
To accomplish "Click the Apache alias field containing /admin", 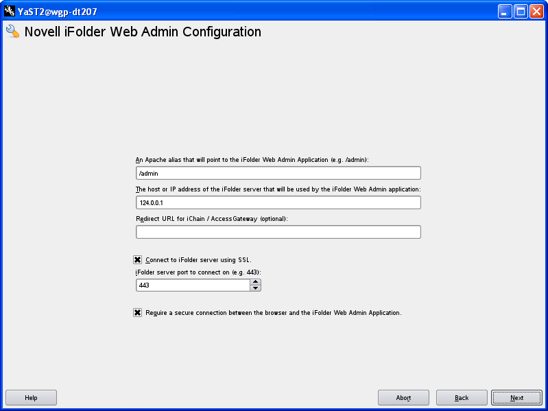I will 278,174.
